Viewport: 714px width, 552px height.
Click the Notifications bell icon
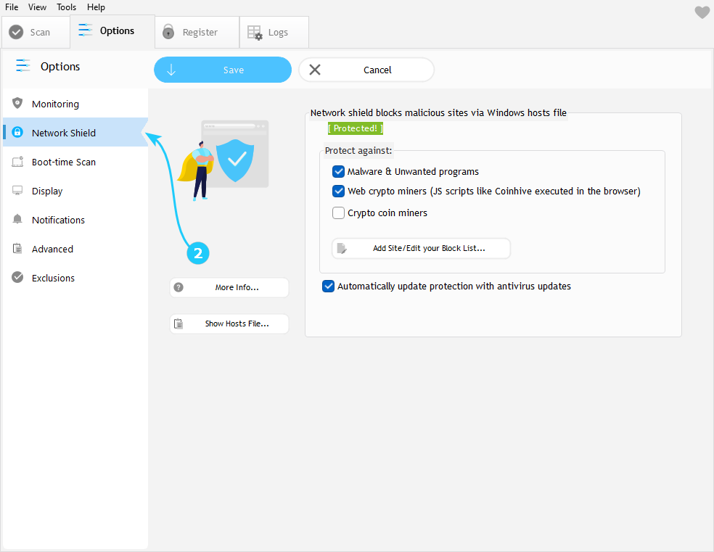17,220
